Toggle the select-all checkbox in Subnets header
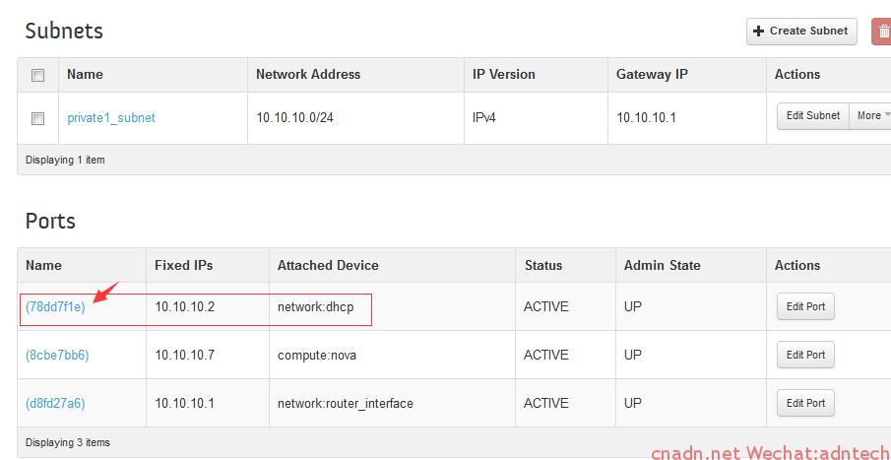This screenshot has height=460, width=891. (38, 75)
